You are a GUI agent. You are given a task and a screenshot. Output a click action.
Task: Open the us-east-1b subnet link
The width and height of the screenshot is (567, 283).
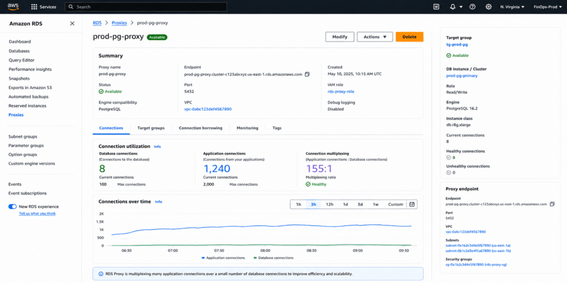[478, 250]
